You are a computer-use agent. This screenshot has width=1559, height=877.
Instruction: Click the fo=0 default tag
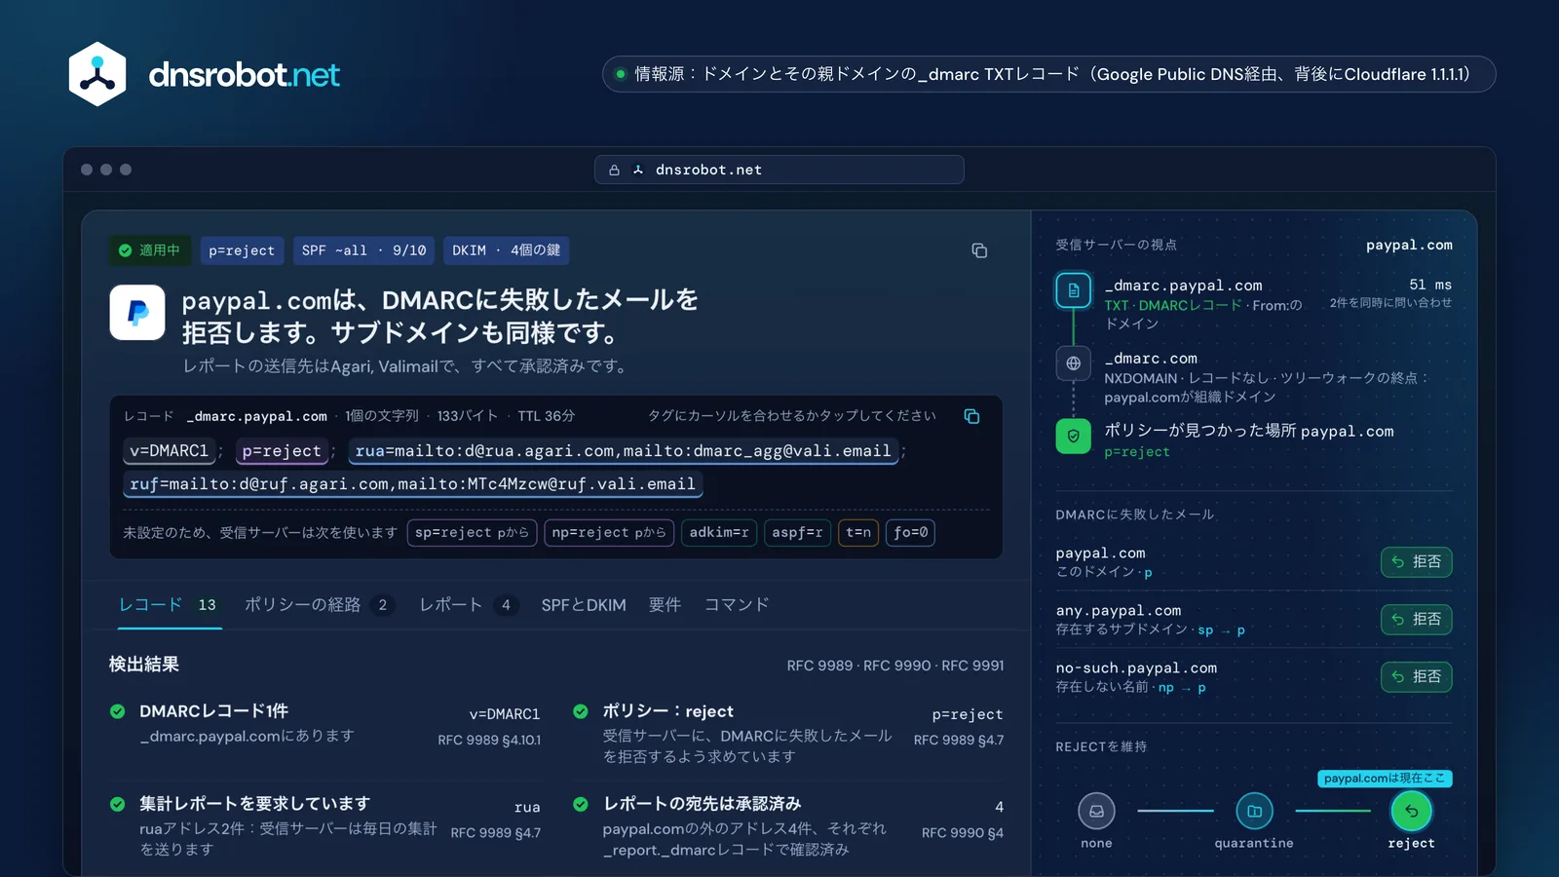910,532
